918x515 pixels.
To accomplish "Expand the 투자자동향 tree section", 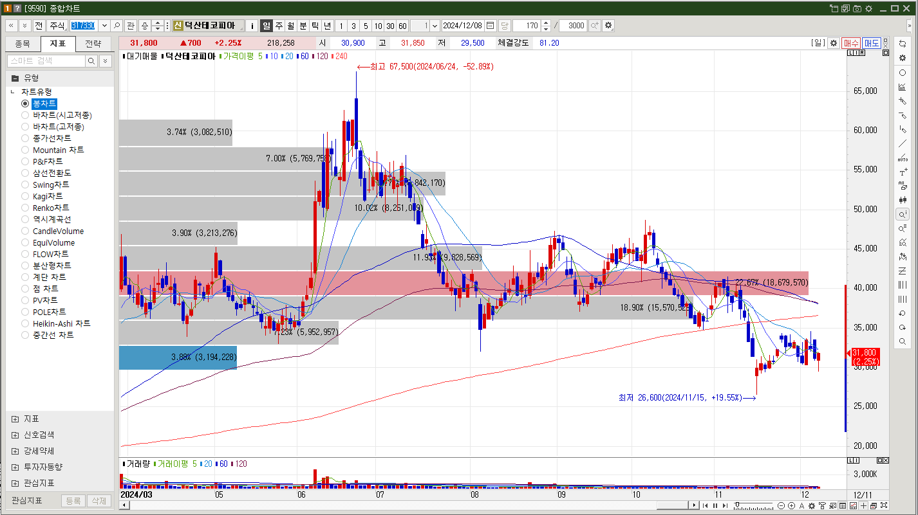I will (15, 467).
